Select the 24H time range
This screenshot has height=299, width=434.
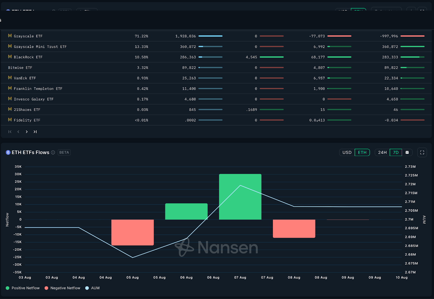click(382, 152)
